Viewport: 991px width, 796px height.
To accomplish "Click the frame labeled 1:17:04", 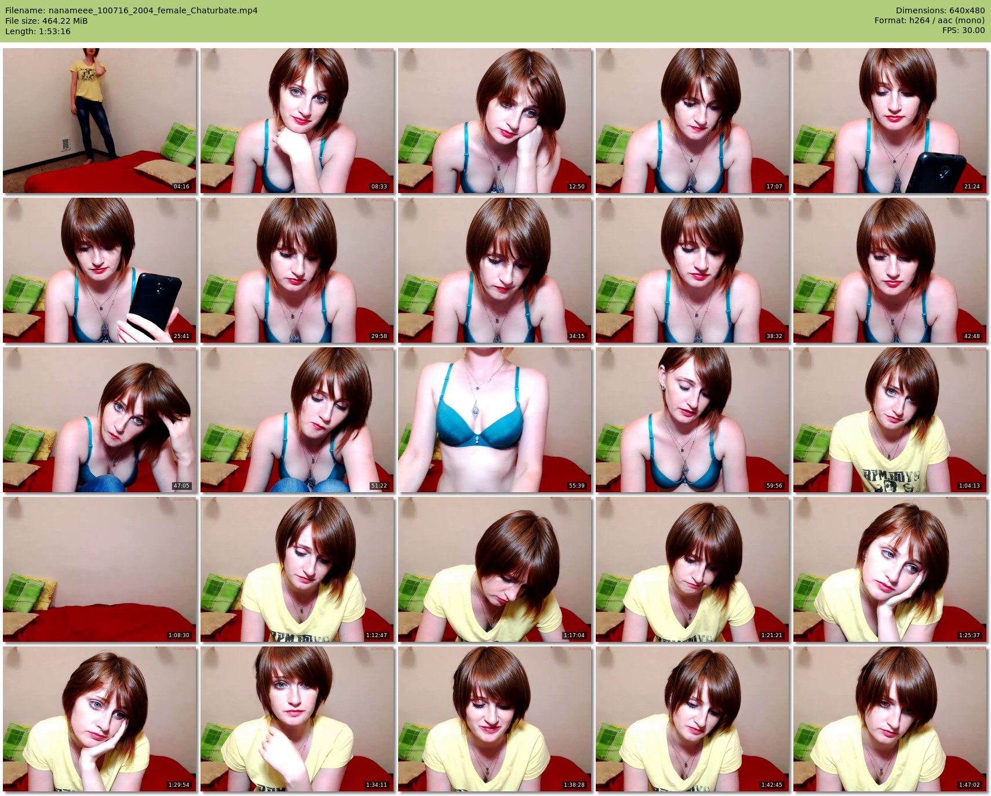I will point(495,569).
